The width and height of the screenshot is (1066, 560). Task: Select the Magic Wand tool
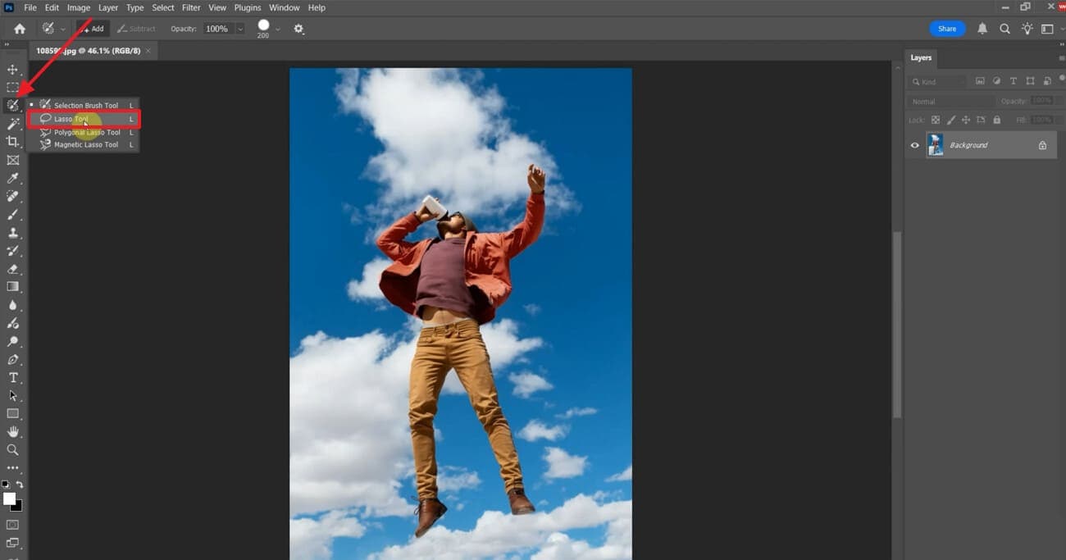(13, 123)
